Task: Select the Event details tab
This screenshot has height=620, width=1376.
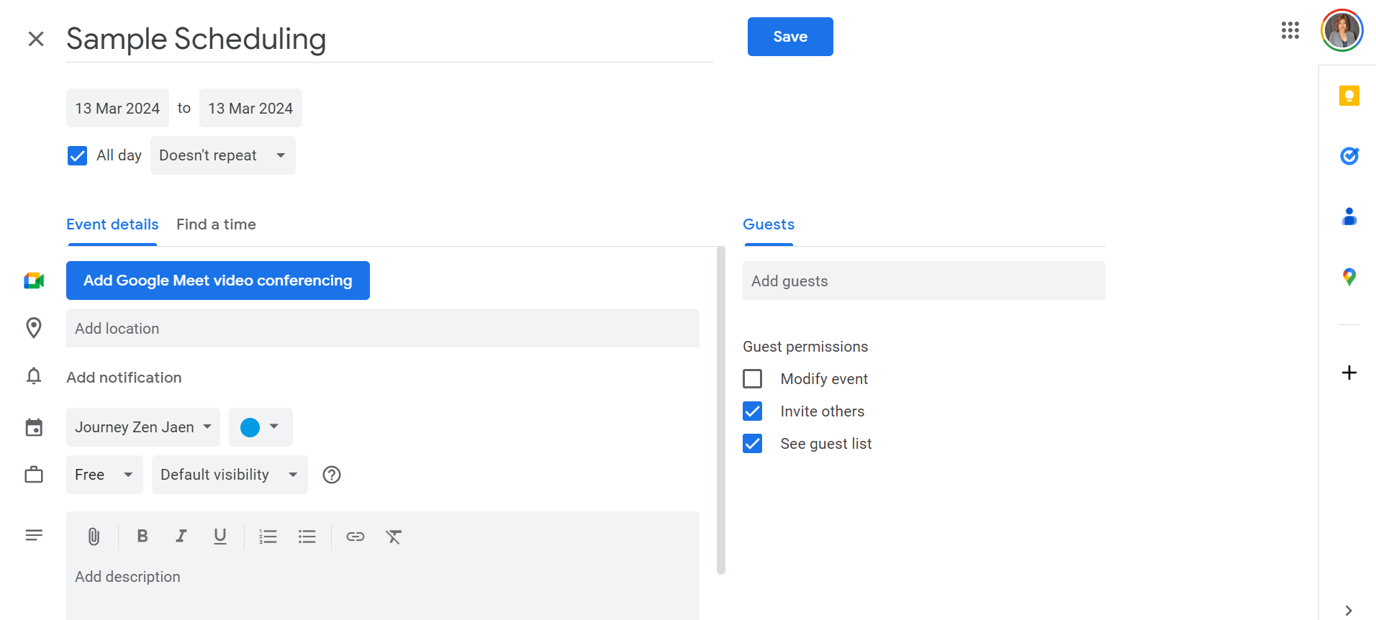Action: 112,224
